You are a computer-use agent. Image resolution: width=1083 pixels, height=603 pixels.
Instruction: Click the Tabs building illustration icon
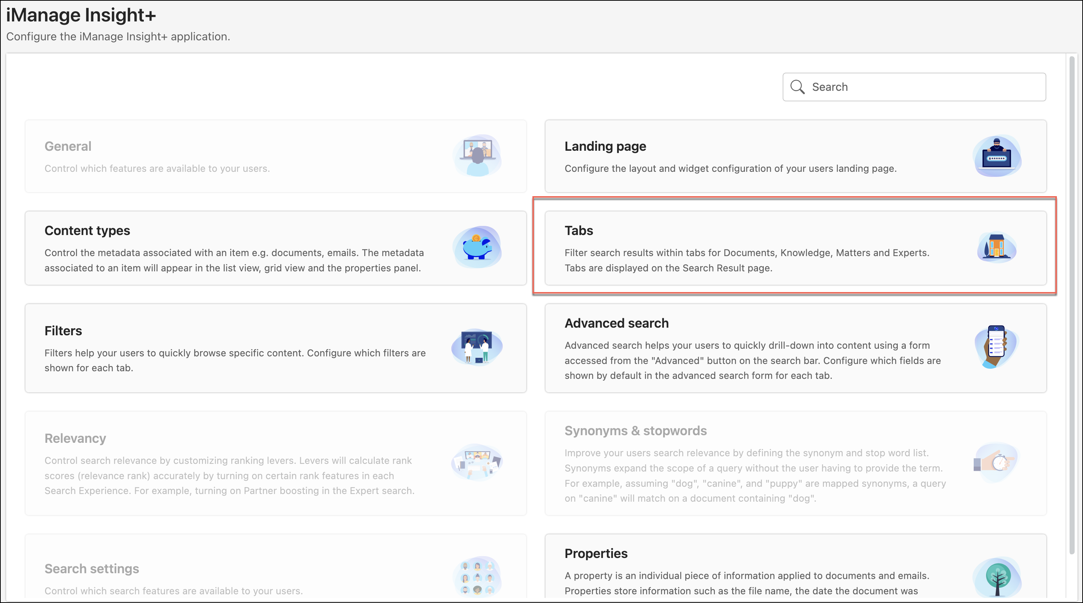coord(997,247)
